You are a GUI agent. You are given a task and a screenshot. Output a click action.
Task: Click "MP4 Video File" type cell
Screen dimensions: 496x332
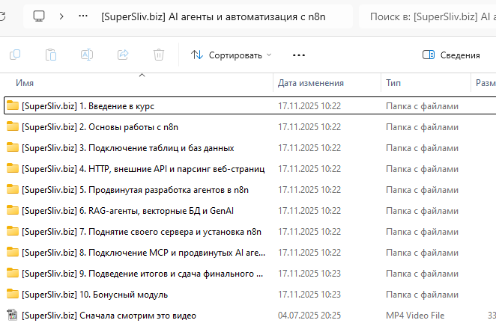click(415, 316)
